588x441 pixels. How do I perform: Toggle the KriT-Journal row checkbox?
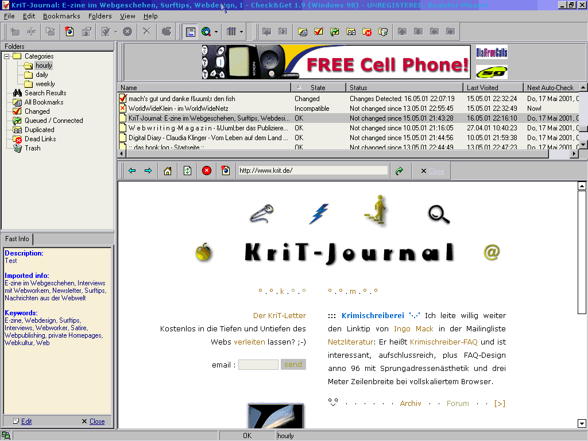point(123,118)
